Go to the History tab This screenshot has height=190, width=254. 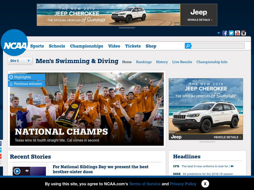(162, 62)
